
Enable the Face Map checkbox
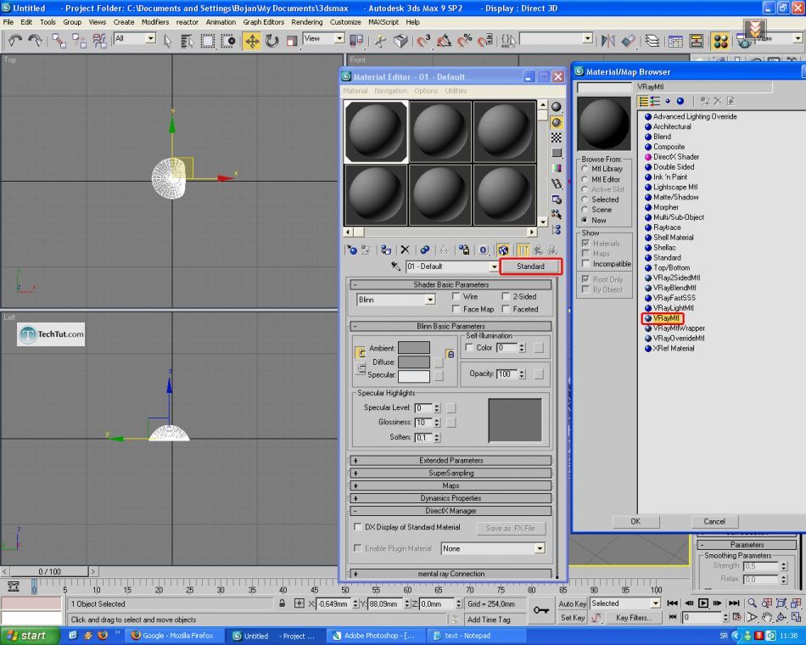tap(456, 309)
